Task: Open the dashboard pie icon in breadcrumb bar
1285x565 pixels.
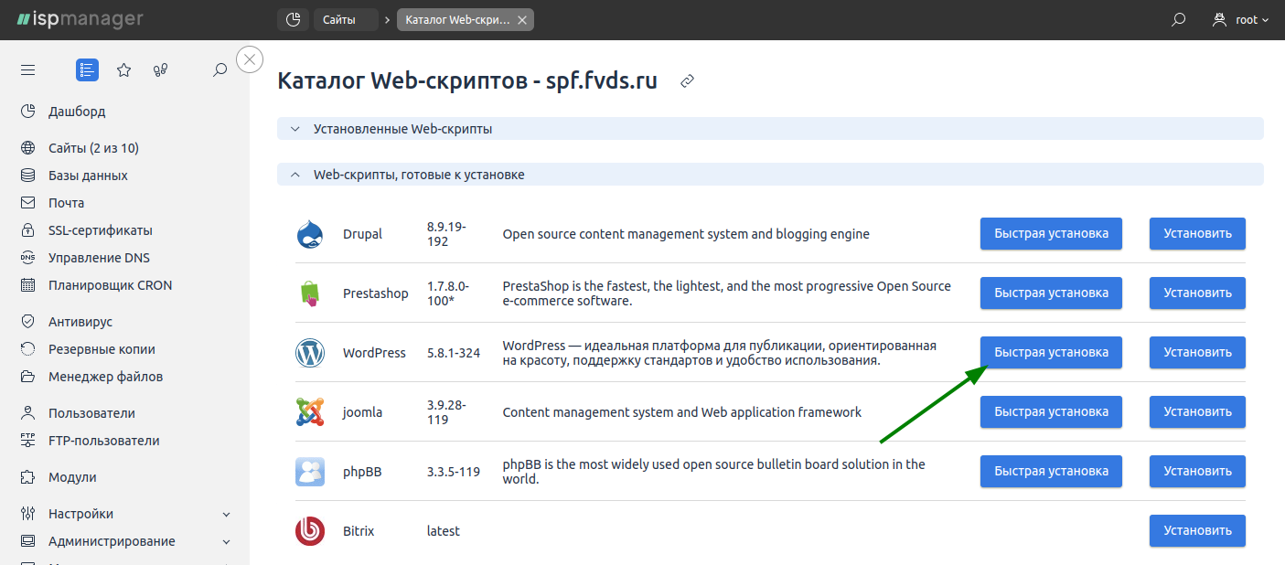Action: click(x=293, y=19)
